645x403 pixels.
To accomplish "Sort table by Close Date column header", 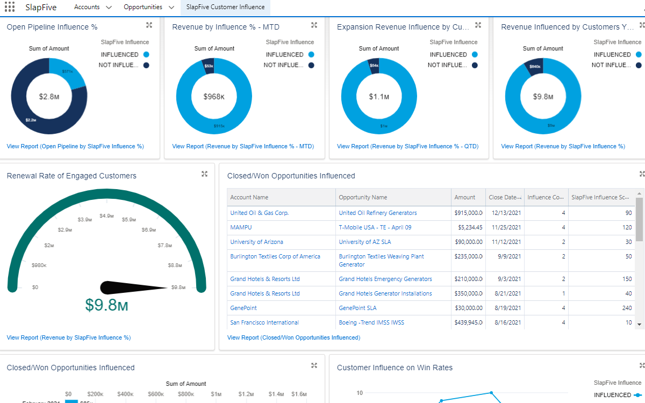I will coord(505,197).
